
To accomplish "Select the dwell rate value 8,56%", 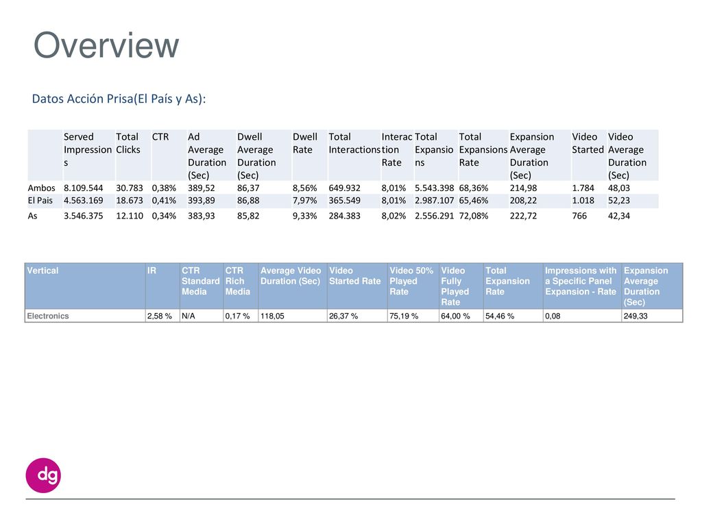I will click(x=304, y=188).
